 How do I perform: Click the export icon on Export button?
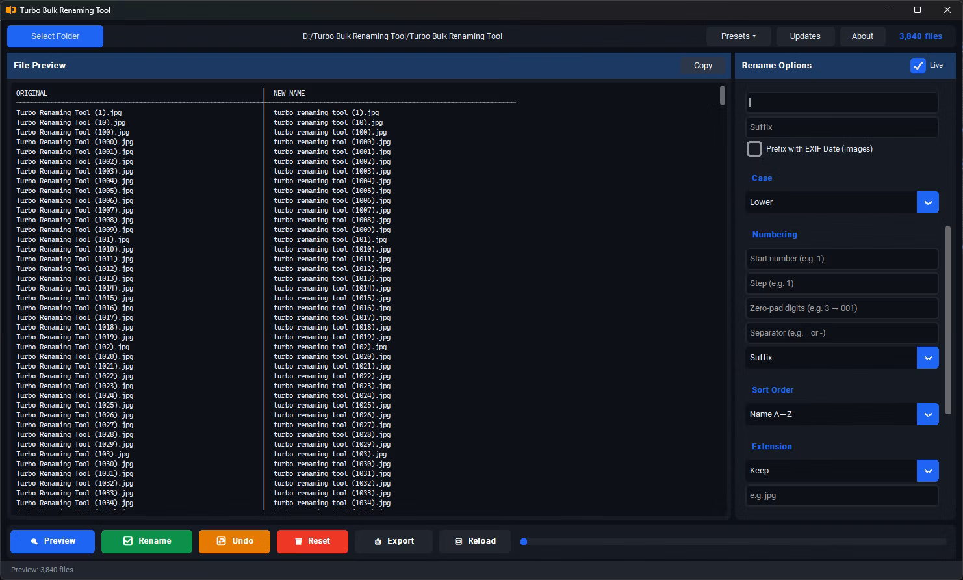[x=378, y=541]
